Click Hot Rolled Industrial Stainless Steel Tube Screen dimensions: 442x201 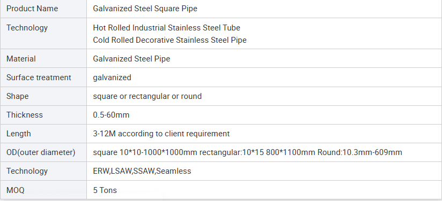(x=167, y=28)
